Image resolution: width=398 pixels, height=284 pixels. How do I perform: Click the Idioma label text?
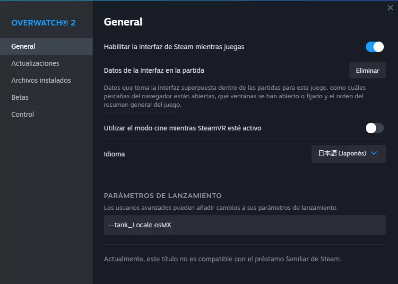(114, 154)
